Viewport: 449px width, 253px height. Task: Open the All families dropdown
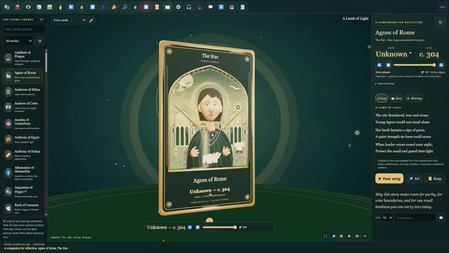(18, 41)
